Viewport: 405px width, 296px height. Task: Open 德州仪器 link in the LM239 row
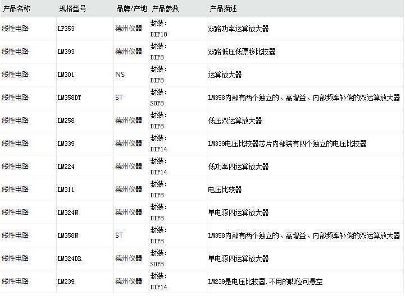(129, 281)
